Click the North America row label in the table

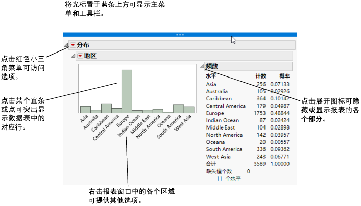[225, 135]
